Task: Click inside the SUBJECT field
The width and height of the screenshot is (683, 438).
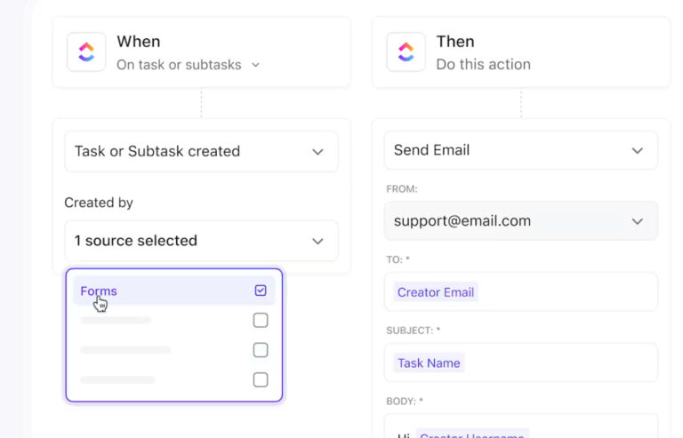Action: click(560, 362)
